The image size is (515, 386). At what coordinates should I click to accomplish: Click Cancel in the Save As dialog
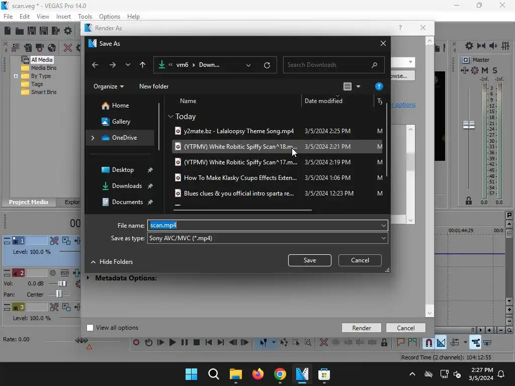tap(360, 260)
